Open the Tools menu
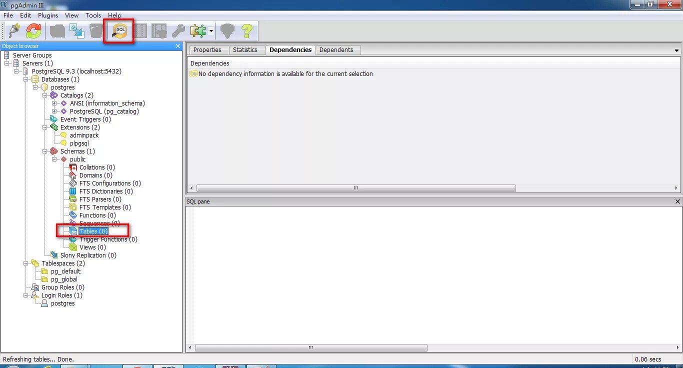 [x=93, y=15]
